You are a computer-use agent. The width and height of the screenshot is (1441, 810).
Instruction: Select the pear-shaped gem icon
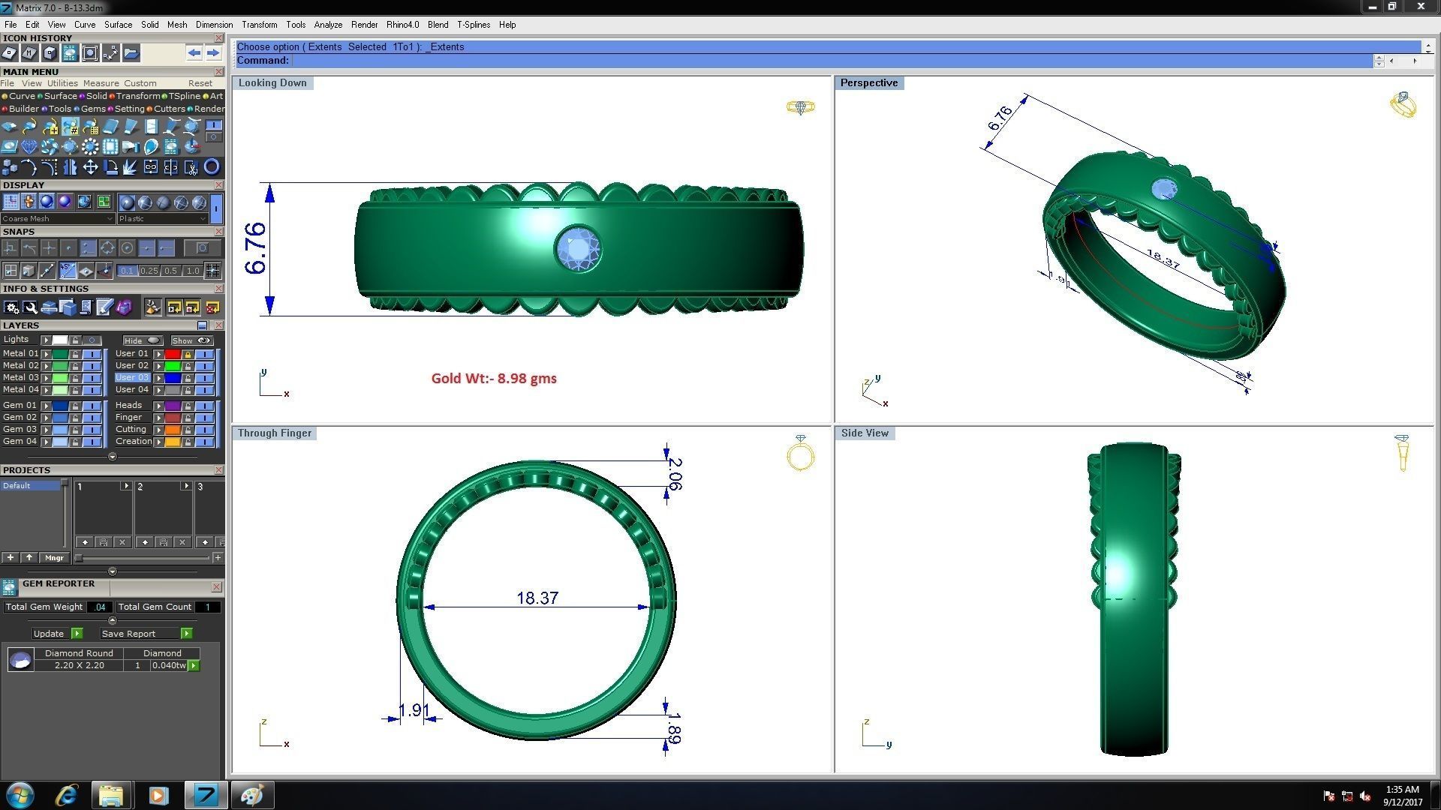(x=151, y=147)
